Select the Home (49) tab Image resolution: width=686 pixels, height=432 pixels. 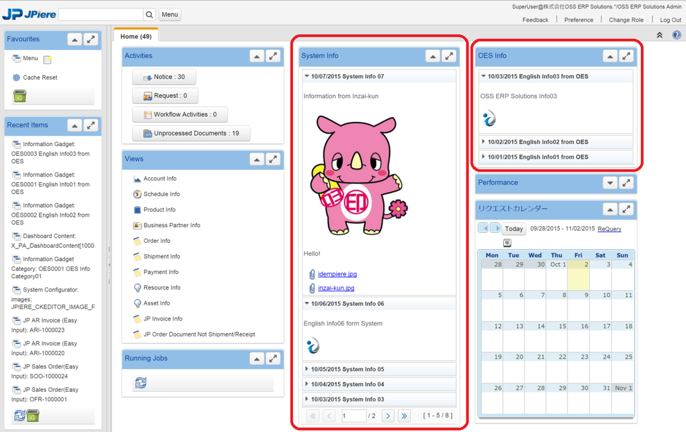[x=136, y=36]
